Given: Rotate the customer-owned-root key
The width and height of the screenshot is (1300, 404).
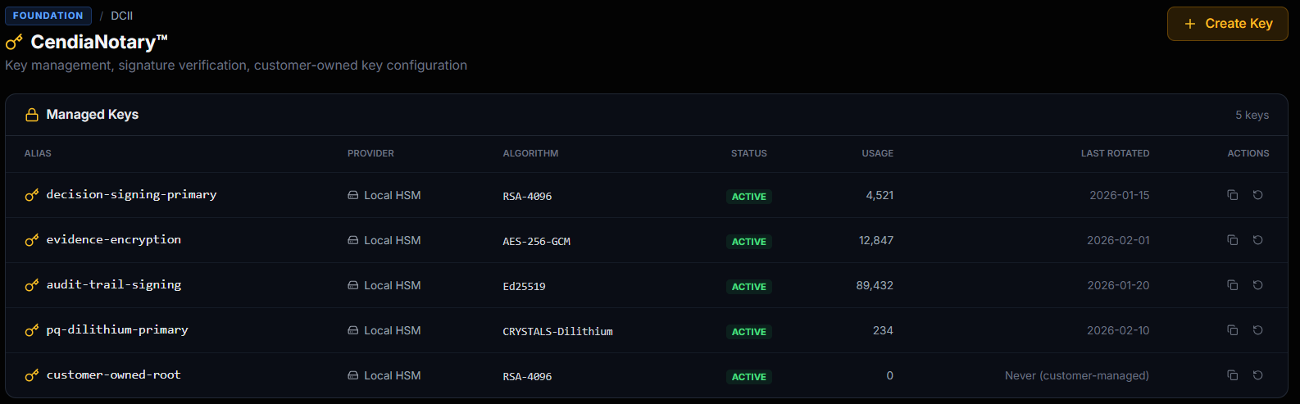Looking at the screenshot, I should 1257,375.
